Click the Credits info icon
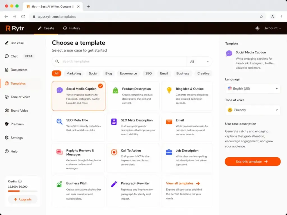 pos(20,181)
